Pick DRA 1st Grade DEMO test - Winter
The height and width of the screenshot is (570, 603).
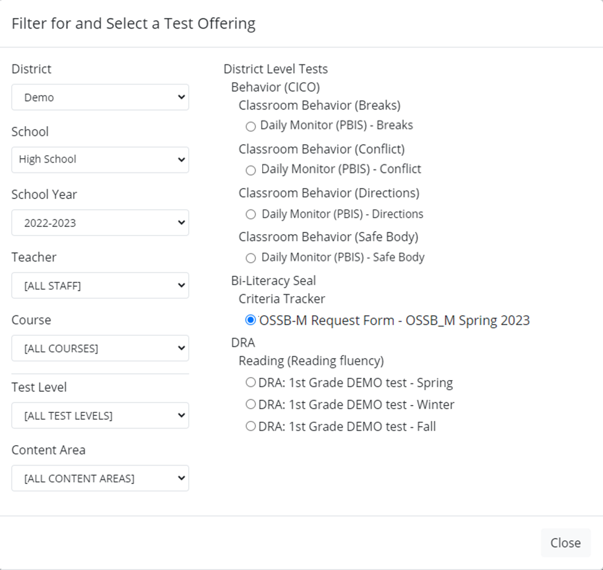click(x=250, y=404)
